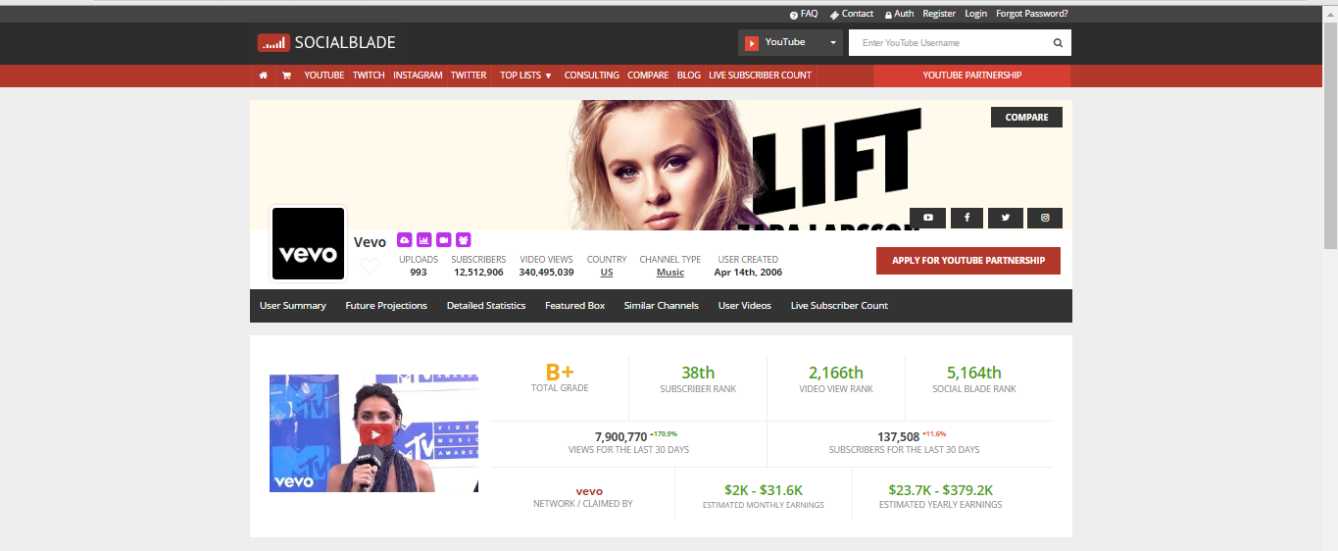The image size is (1338, 551).
Task: Click the dark Compare button on banner
Action: tap(1026, 117)
